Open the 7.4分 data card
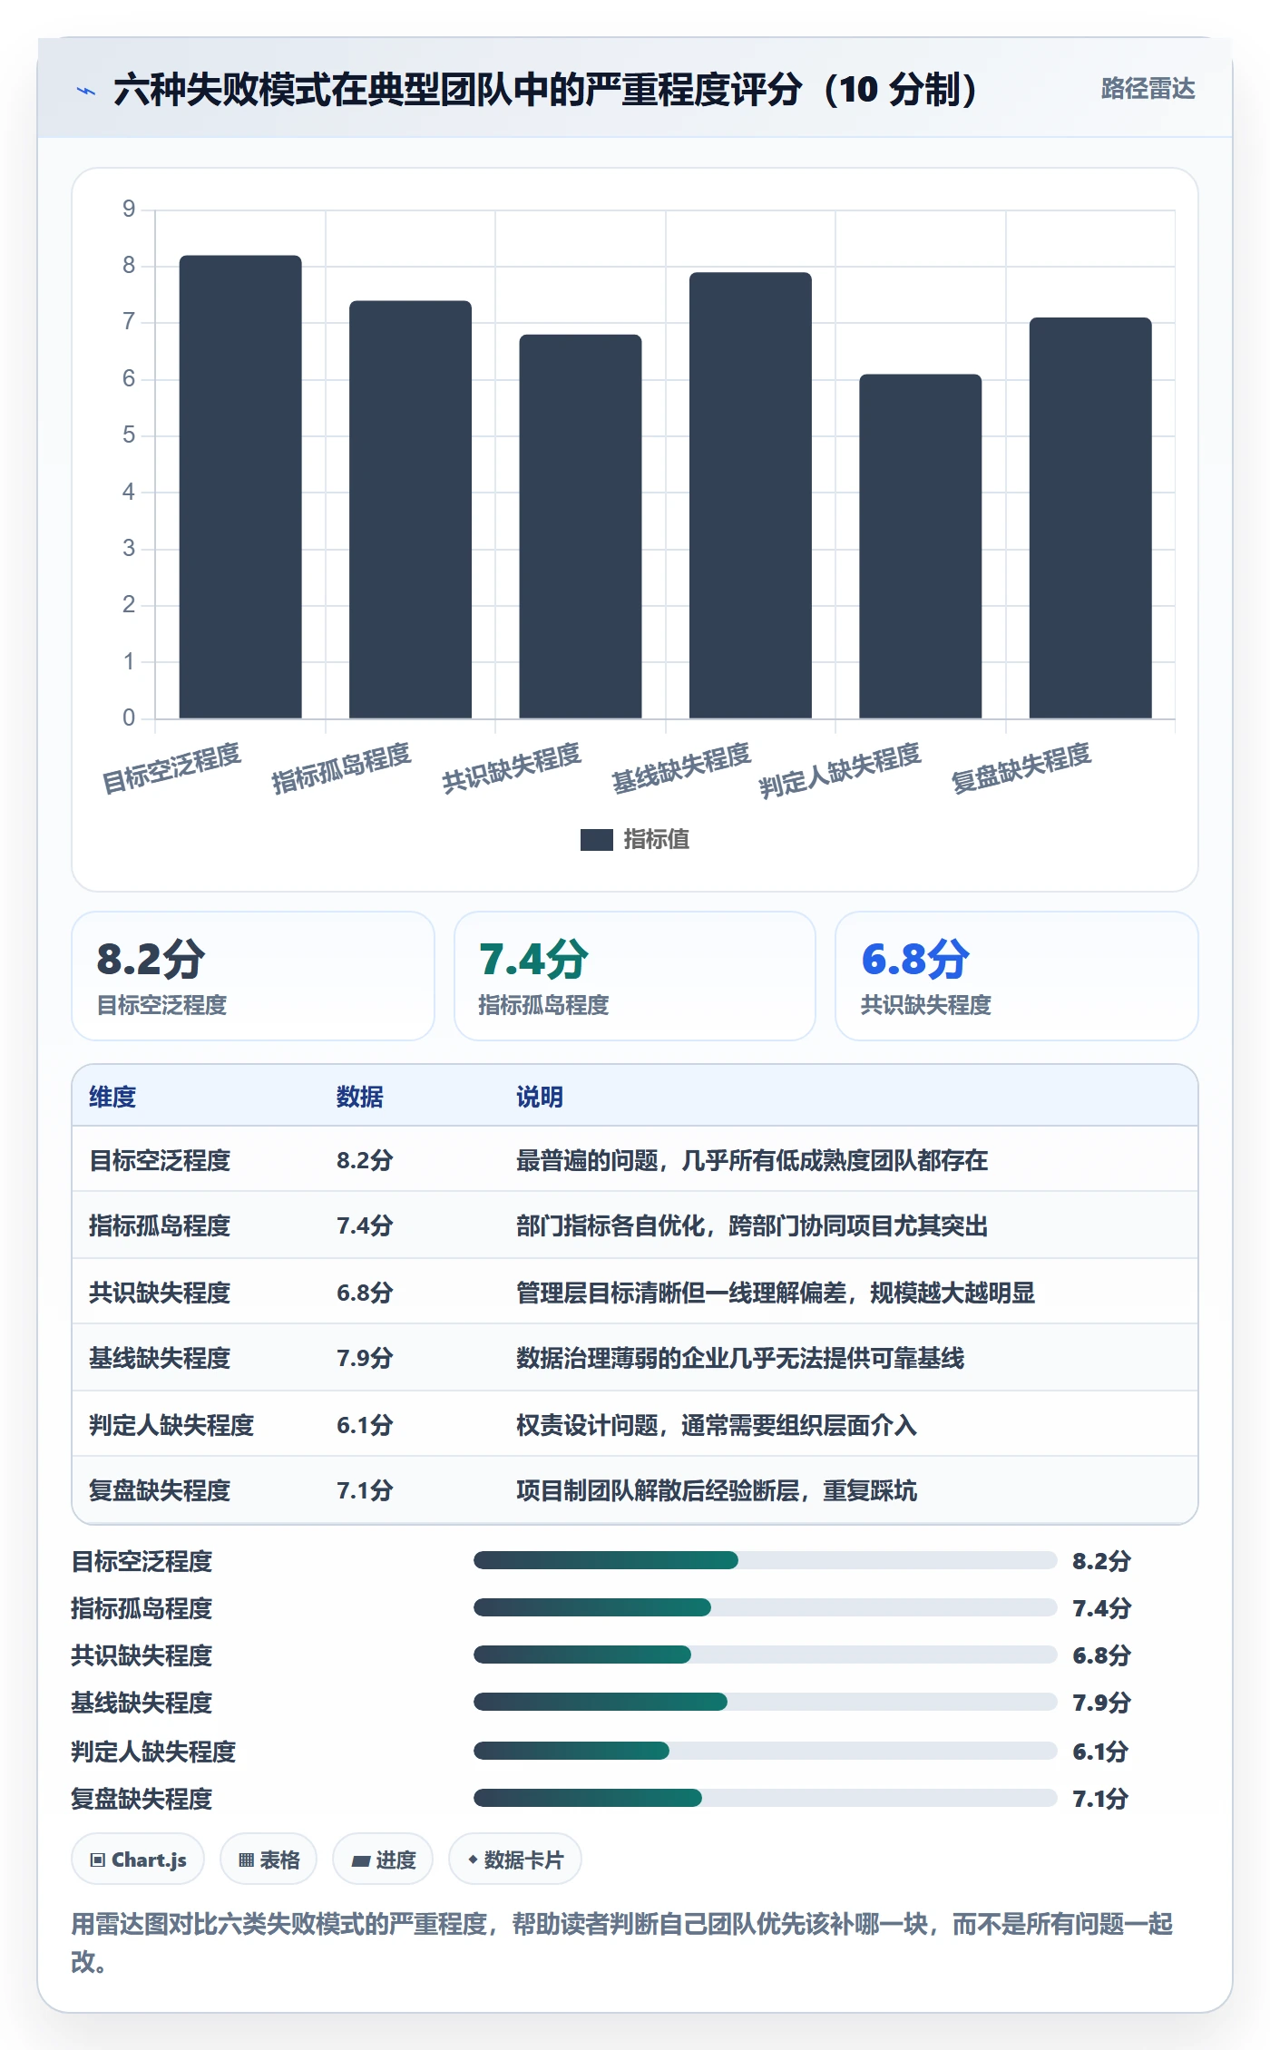The width and height of the screenshot is (1270, 2050). pos(635,976)
